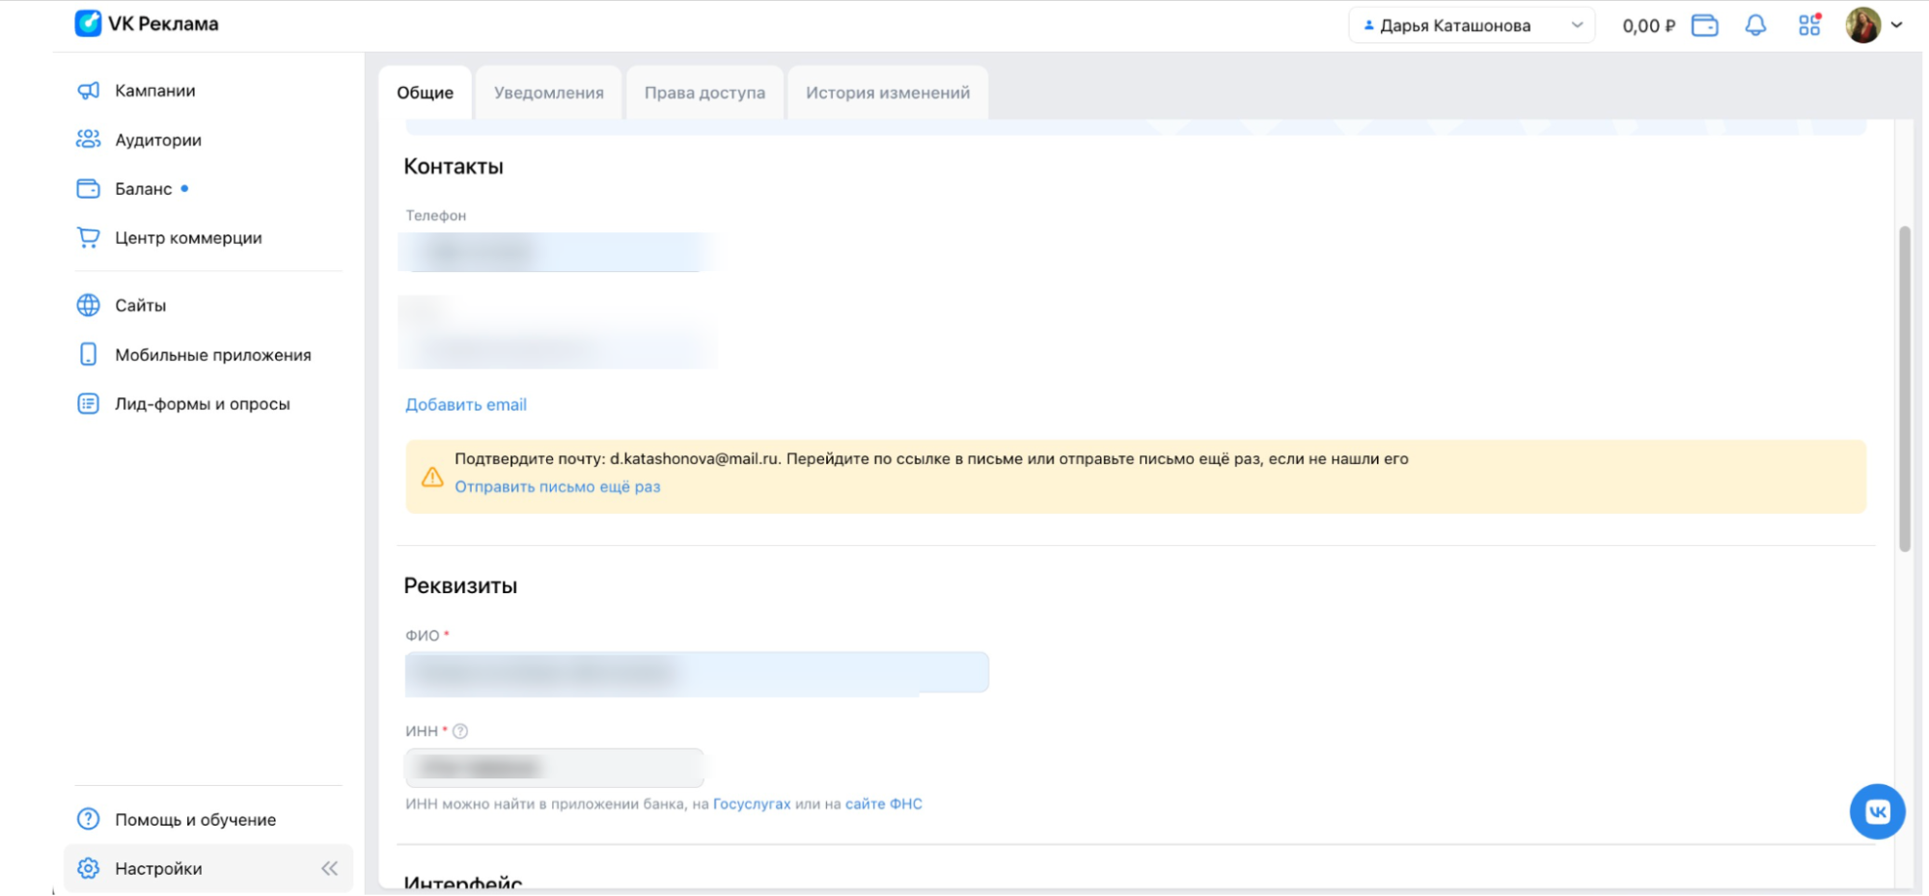Open Кампании from the sidebar
Viewport: 1929px width, 896px height.
(154, 91)
